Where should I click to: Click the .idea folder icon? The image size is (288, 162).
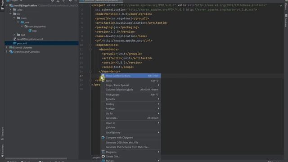click(x=15, y=9)
